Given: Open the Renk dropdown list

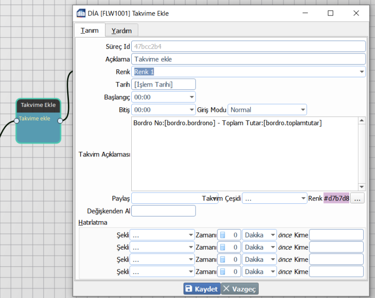Looking at the screenshot, I should tap(362, 72).
